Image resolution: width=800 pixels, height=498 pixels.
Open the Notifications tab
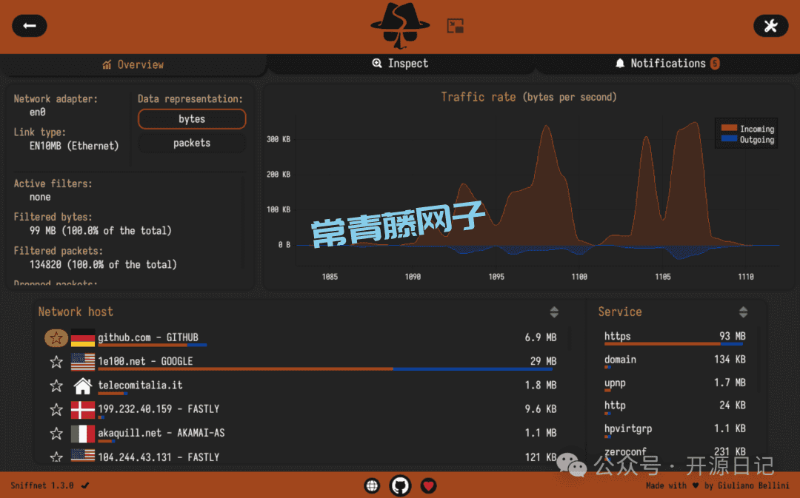(x=667, y=63)
